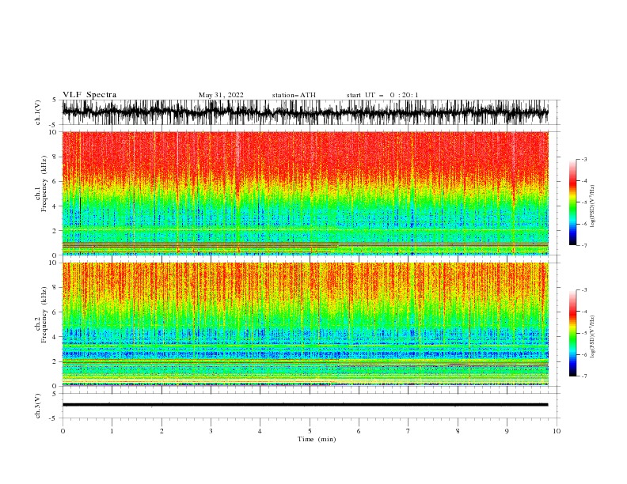Click the "10" kHz tick of ch.1 frequency axis
Screen dimensions: 627x484
pos(52,132)
